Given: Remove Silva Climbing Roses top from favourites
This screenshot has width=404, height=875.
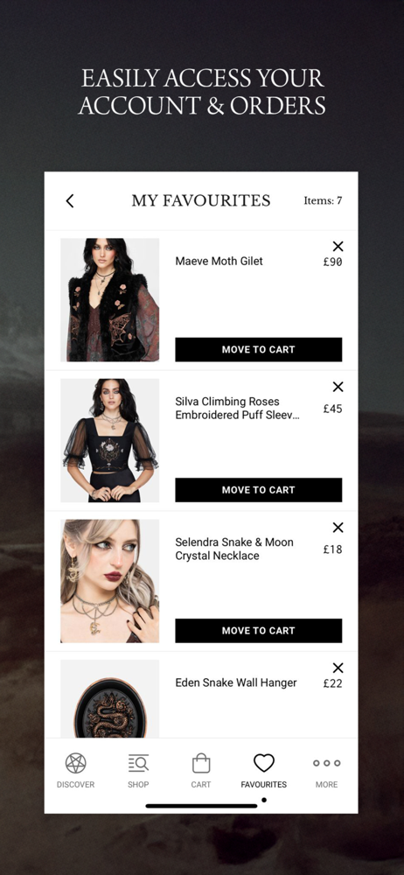Looking at the screenshot, I should tap(338, 387).
